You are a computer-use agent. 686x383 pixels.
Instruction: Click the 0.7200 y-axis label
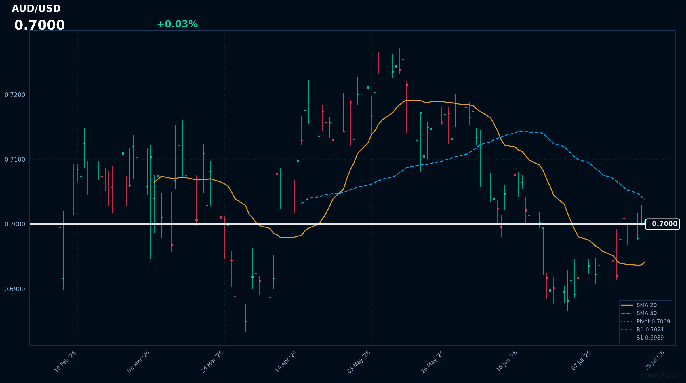pos(15,95)
